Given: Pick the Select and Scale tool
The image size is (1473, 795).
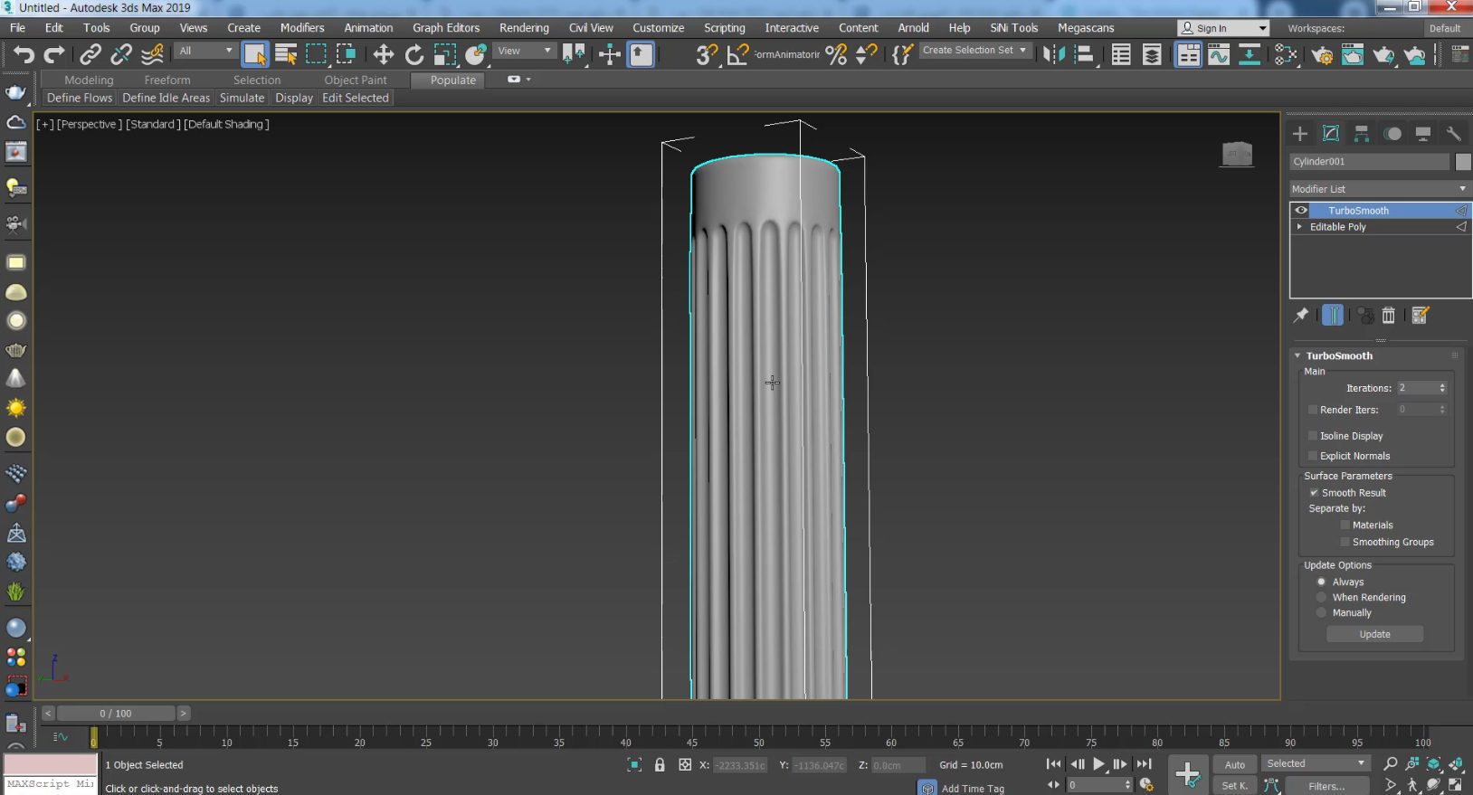Looking at the screenshot, I should (445, 55).
